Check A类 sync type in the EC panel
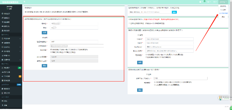 pos(146,55)
